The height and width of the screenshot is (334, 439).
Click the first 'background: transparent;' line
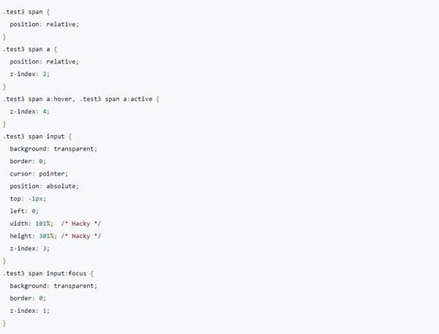[x=53, y=149]
